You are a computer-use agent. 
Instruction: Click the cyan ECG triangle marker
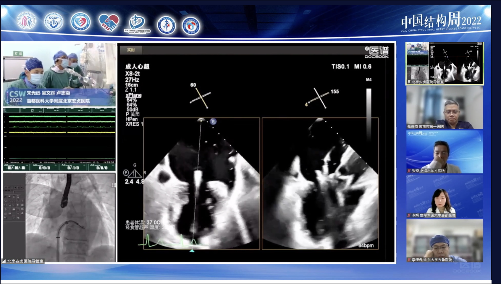[192, 251]
